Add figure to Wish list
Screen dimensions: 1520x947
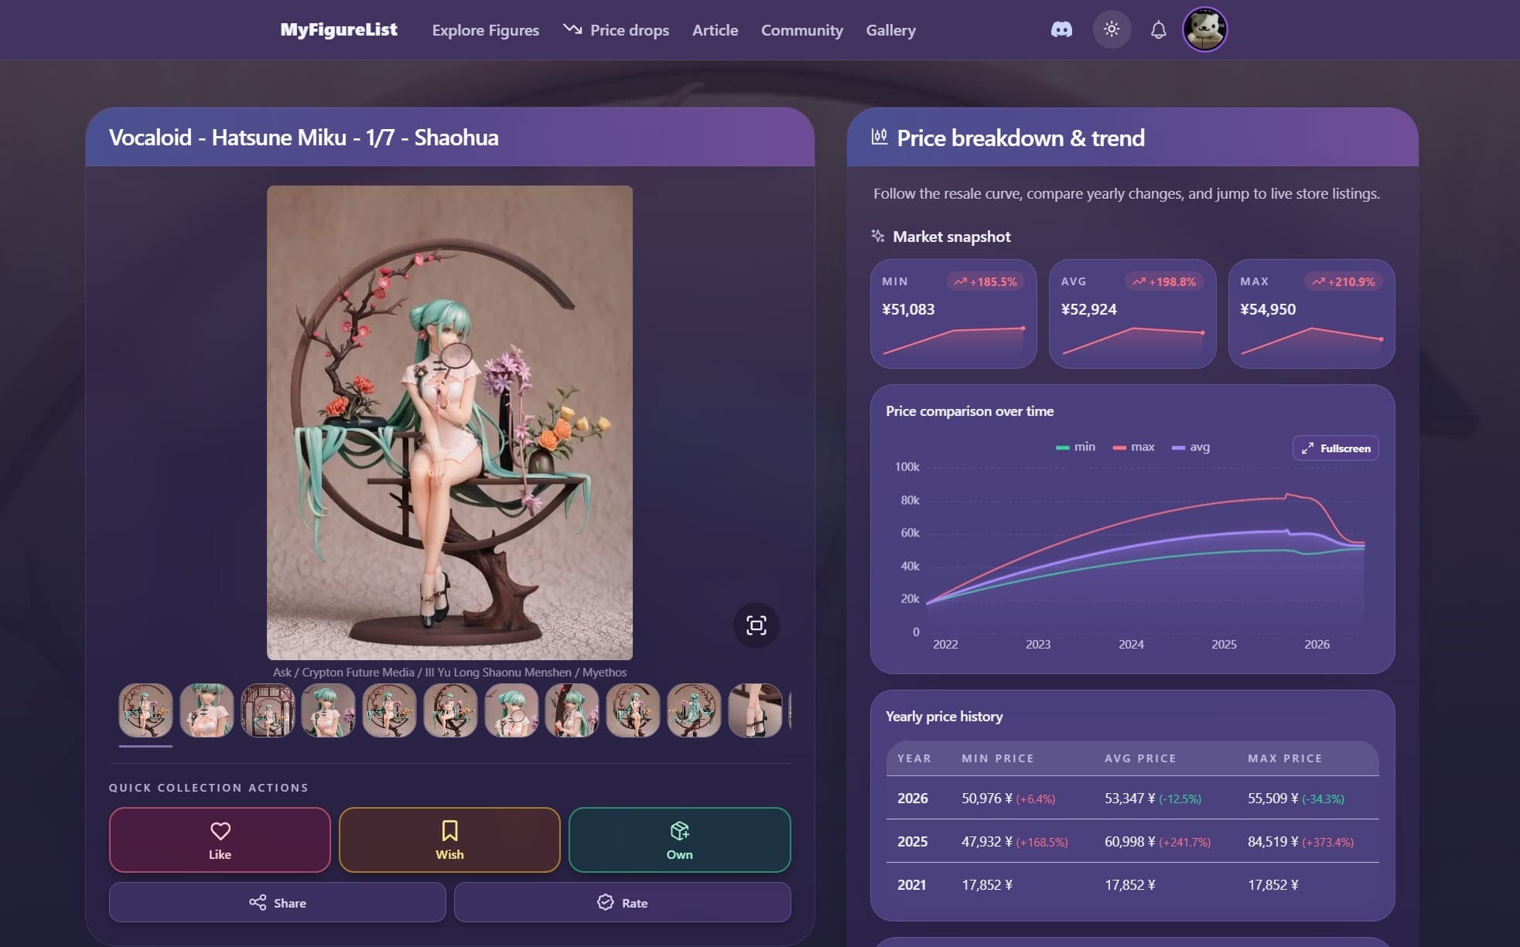pos(449,840)
